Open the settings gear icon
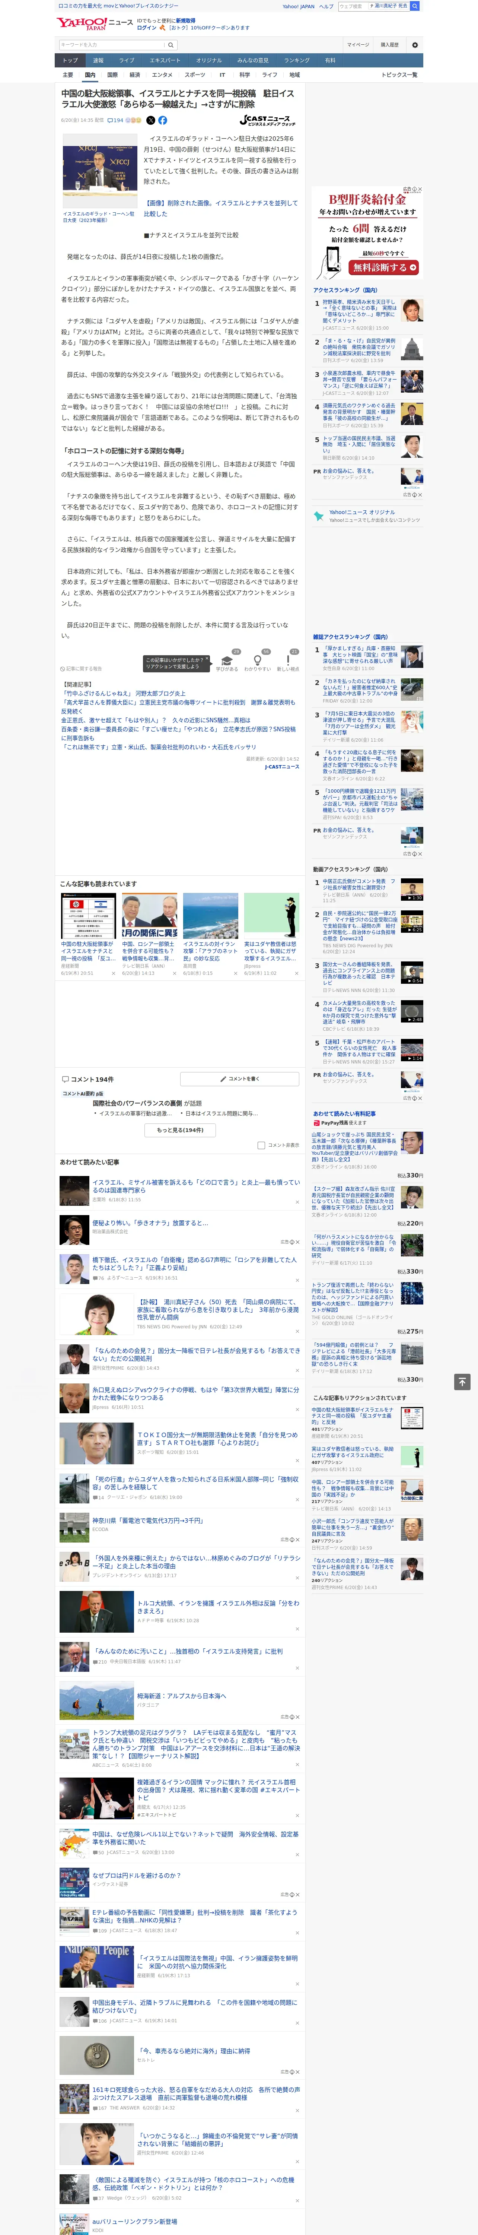The height and width of the screenshot is (2235, 478). coord(415,45)
